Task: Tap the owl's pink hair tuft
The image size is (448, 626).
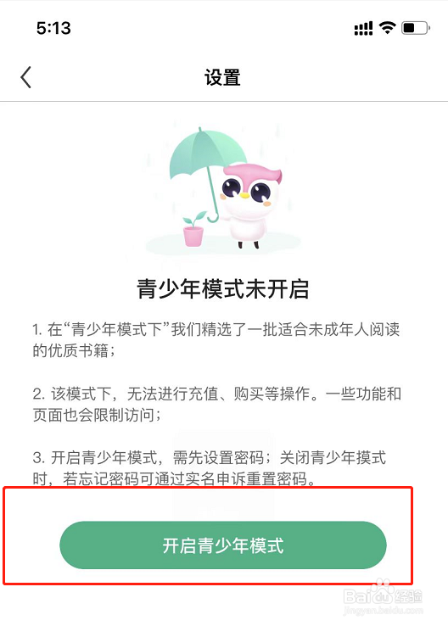Action: click(253, 172)
